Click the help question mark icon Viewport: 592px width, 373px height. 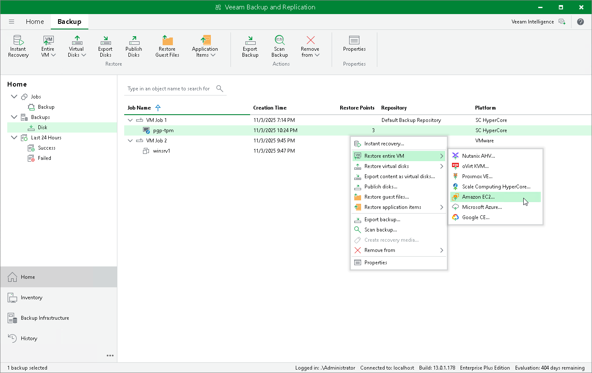pos(580,22)
